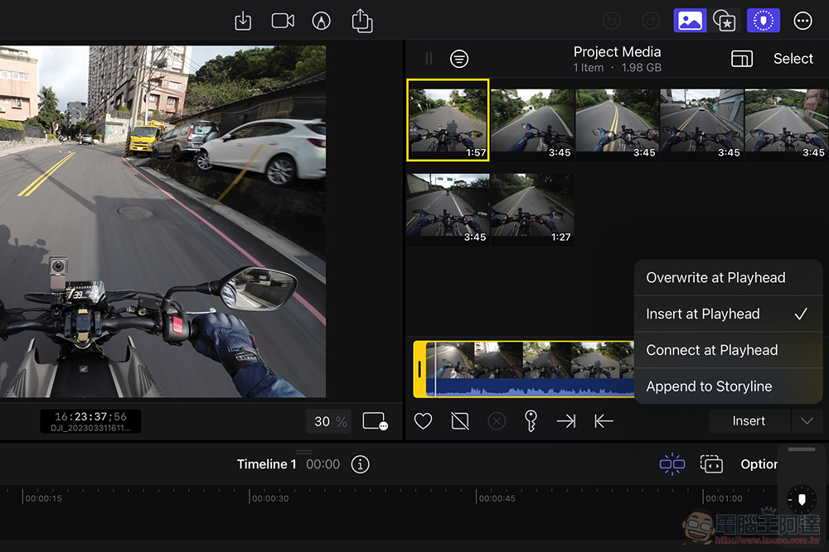Open the keyword key icon
This screenshot has height=552, width=829.
click(531, 421)
